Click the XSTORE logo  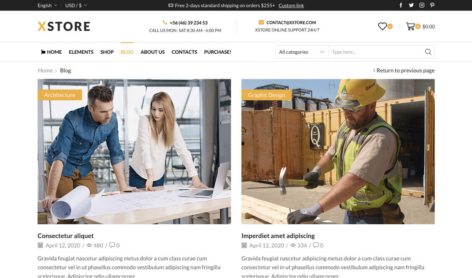[64, 26]
